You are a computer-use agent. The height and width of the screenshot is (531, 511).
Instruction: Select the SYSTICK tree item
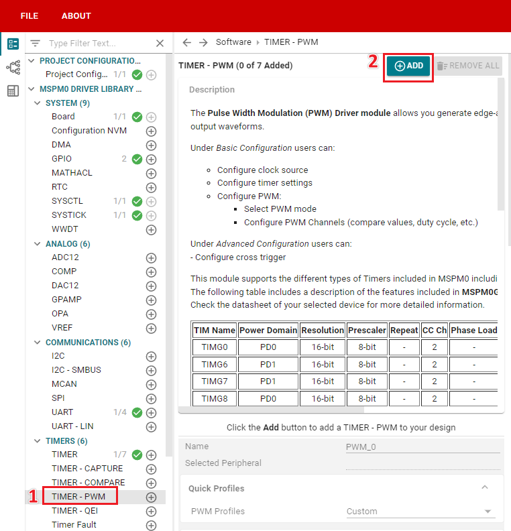click(69, 215)
